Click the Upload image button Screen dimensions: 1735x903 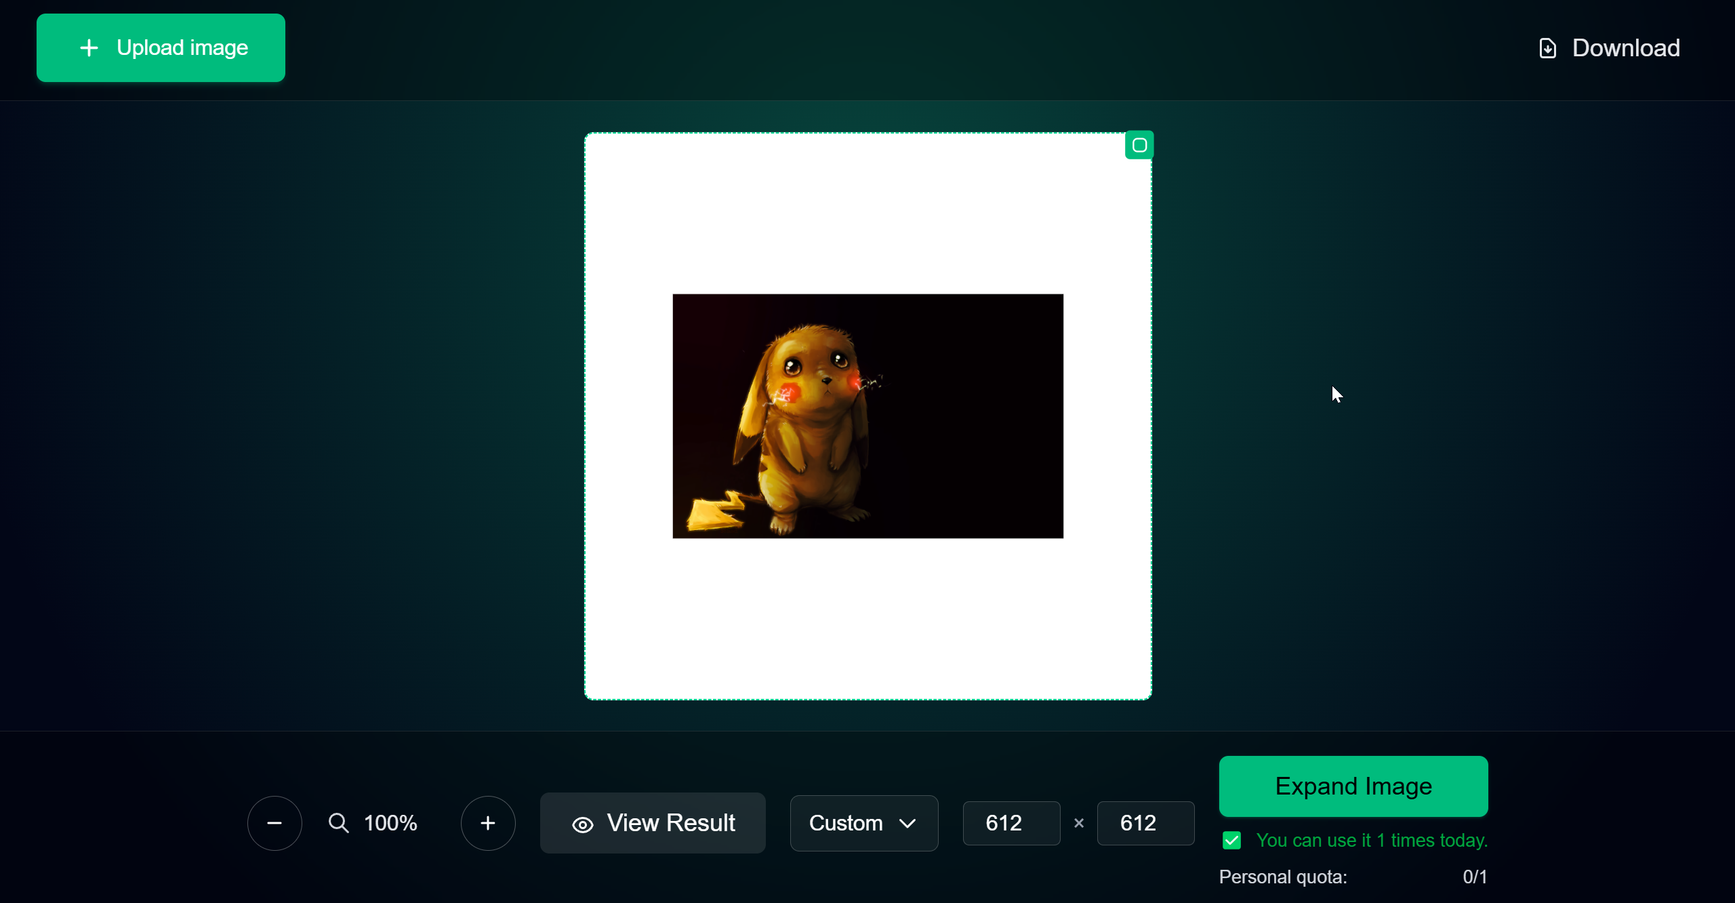click(161, 48)
